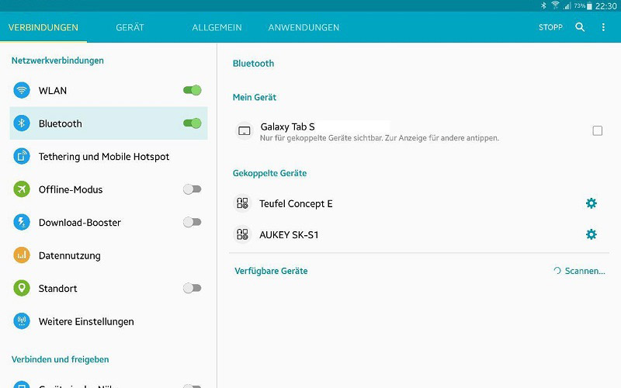Viewport: 621px width, 388px height.
Task: Click the WLAN wifi icon
Action: coord(22,90)
